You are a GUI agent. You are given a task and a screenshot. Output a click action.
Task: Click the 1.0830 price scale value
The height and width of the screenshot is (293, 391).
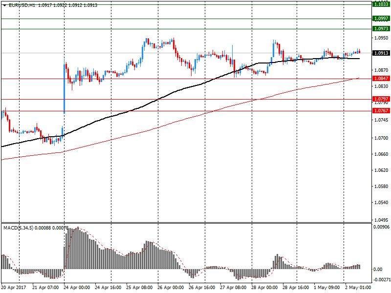tap(381, 86)
